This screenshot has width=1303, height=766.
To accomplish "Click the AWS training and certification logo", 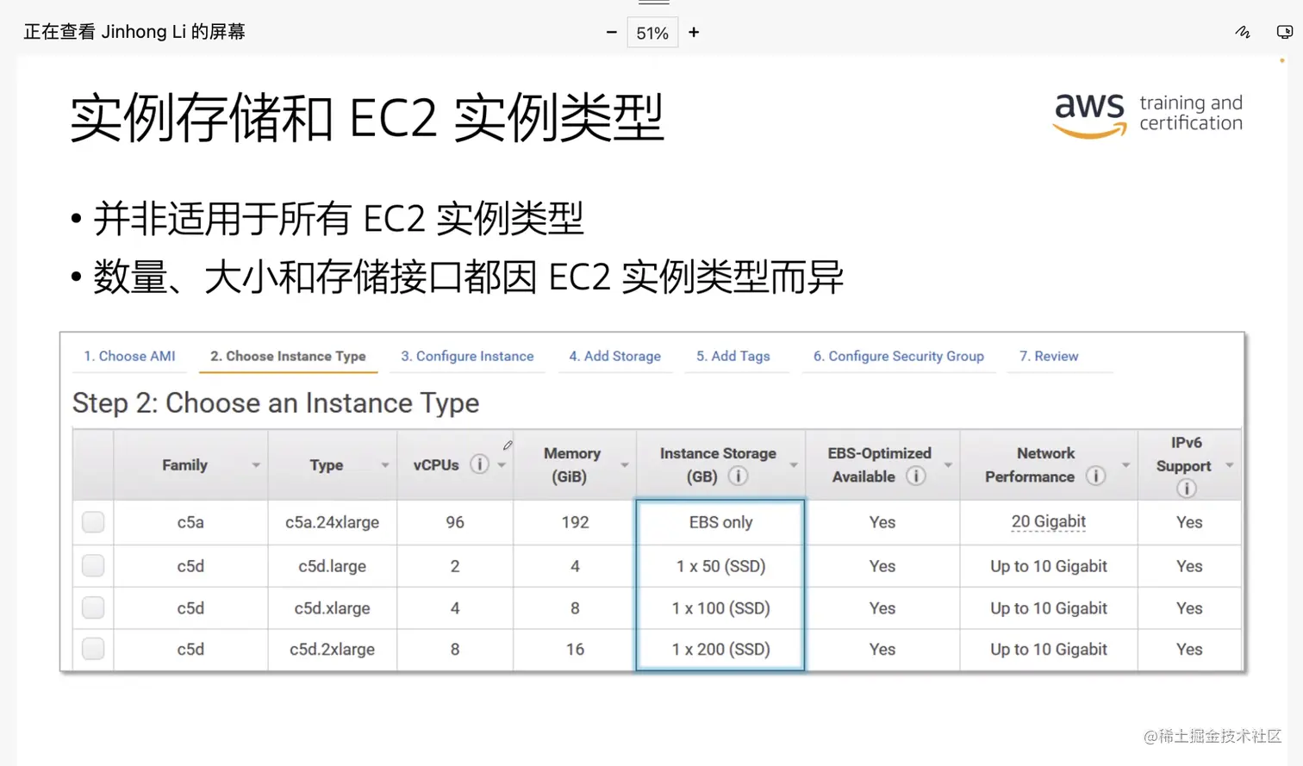I will pyautogui.click(x=1148, y=115).
